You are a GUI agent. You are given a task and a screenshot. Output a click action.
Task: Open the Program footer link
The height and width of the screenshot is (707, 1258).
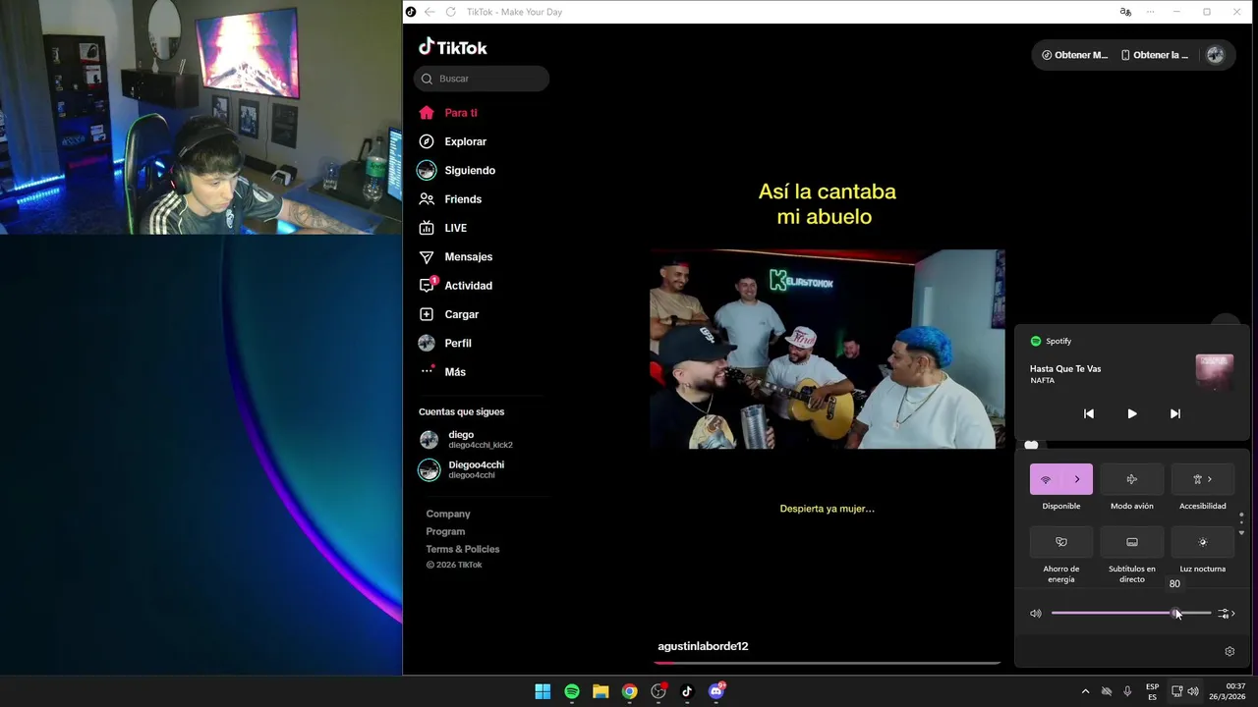click(445, 531)
